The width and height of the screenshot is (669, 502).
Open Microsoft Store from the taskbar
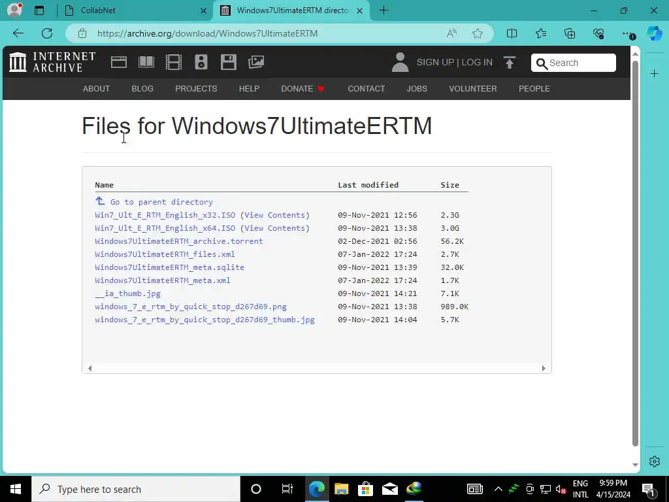[366, 489]
